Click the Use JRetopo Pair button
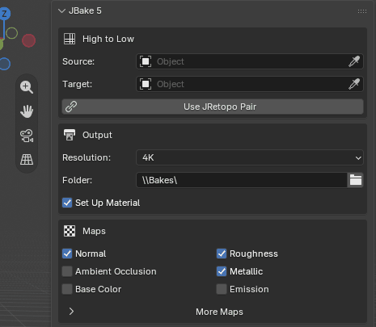Image resolution: width=376 pixels, height=327 pixels. (213, 107)
